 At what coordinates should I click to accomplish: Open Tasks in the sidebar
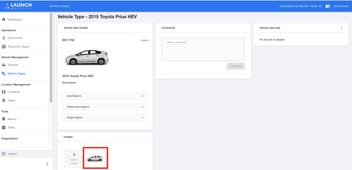11,128
